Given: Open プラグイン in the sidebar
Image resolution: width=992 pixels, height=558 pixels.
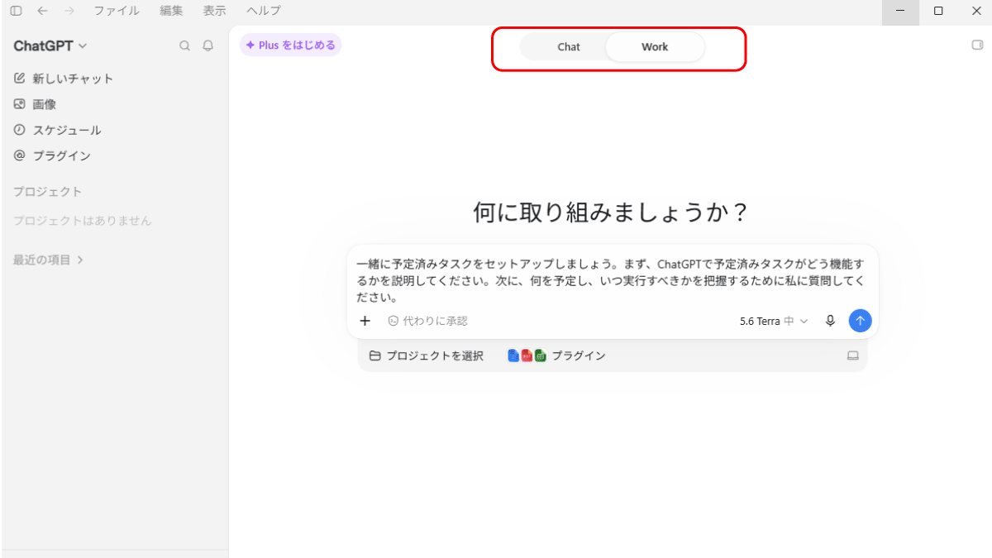Looking at the screenshot, I should [52, 155].
